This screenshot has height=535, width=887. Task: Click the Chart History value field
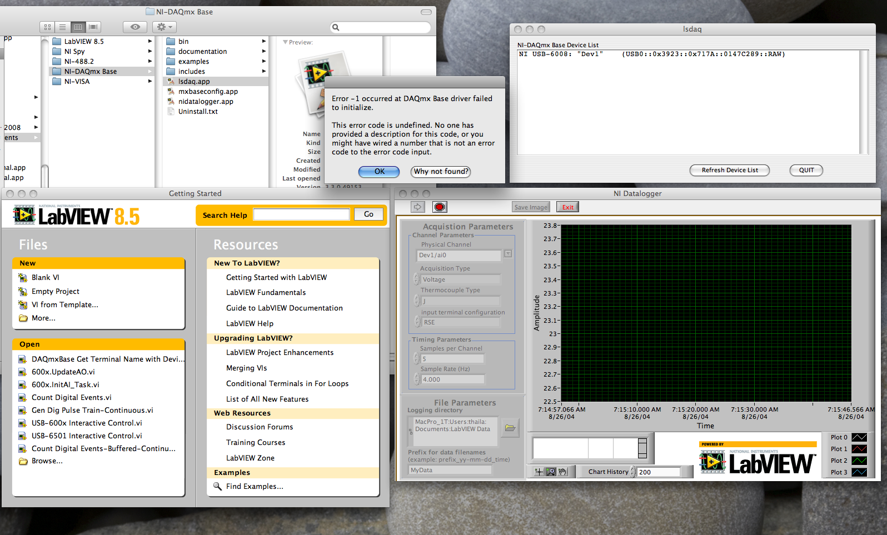click(659, 472)
